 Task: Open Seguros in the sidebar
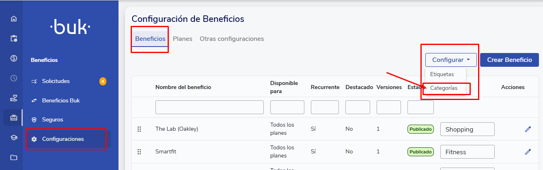52,120
